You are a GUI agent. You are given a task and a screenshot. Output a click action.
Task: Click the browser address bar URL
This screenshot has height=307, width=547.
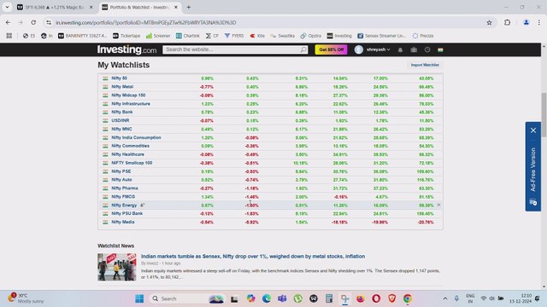[146, 23]
